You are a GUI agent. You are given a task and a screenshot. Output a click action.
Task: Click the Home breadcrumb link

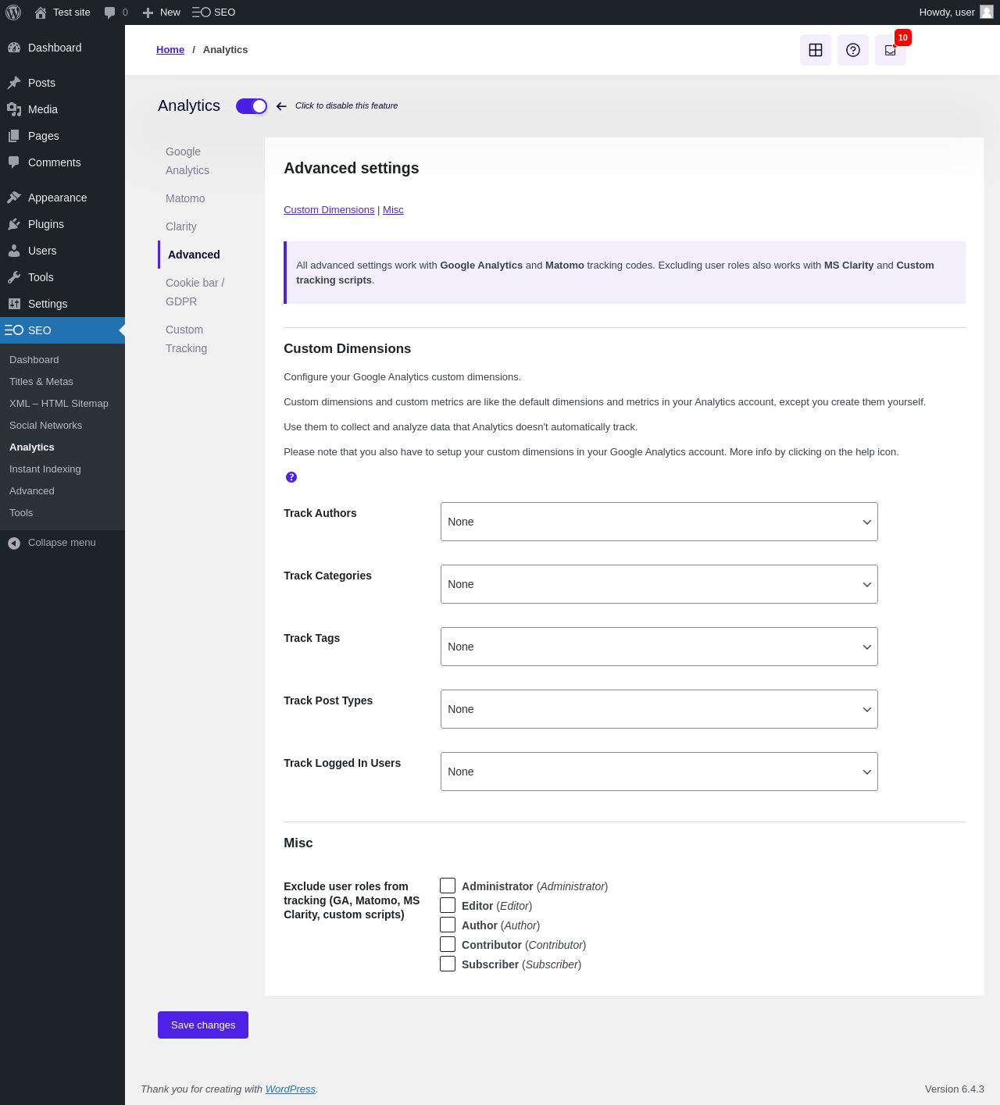[170, 50]
